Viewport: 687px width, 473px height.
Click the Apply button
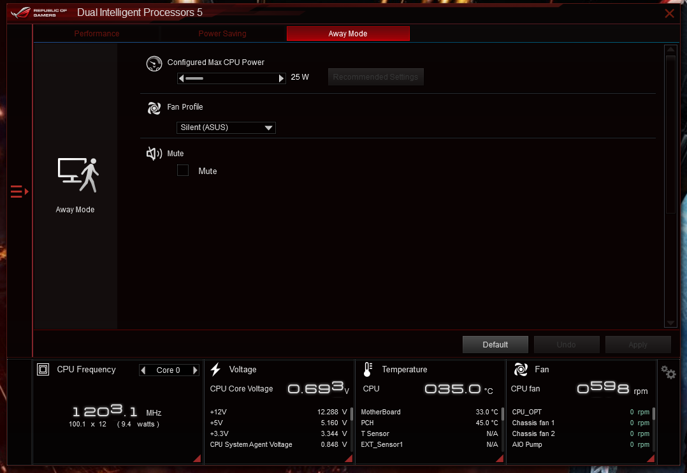coord(638,345)
